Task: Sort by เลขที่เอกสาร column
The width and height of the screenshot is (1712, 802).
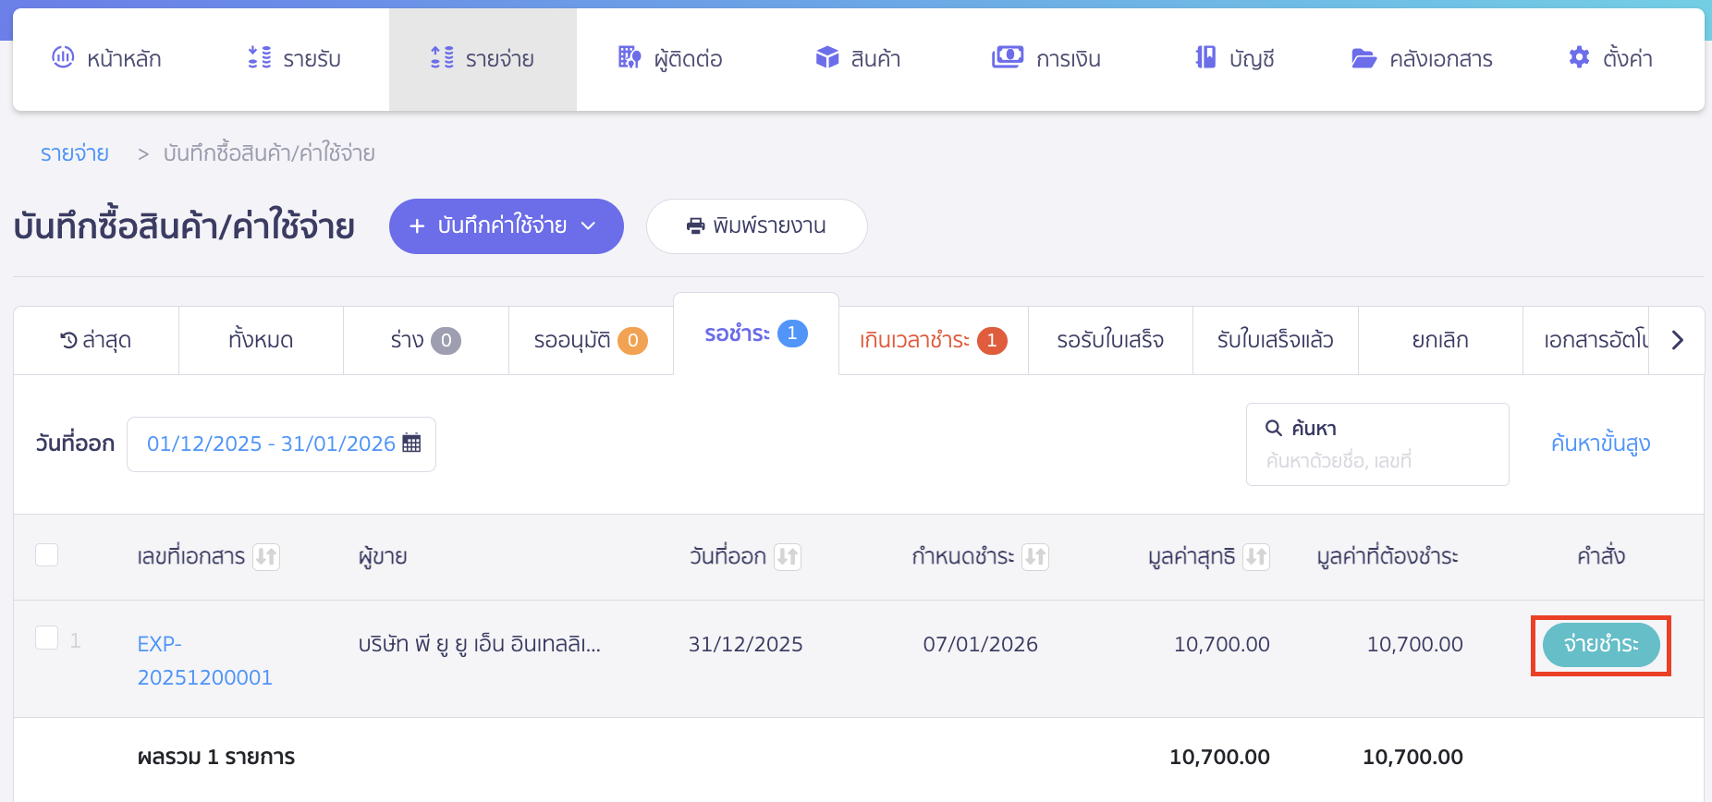Action: click(x=266, y=556)
